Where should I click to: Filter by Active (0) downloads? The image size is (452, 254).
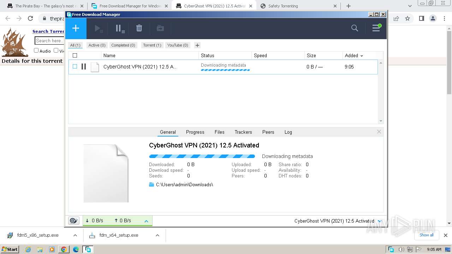(x=97, y=45)
